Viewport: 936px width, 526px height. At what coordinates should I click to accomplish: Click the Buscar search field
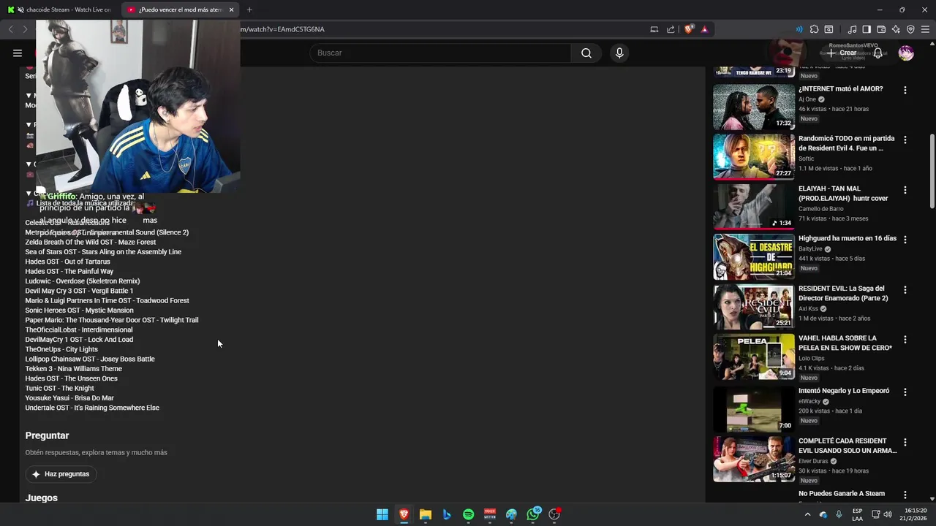tap(440, 53)
